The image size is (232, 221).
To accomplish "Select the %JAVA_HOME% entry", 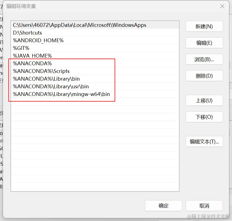I will pyautogui.click(x=95, y=56).
